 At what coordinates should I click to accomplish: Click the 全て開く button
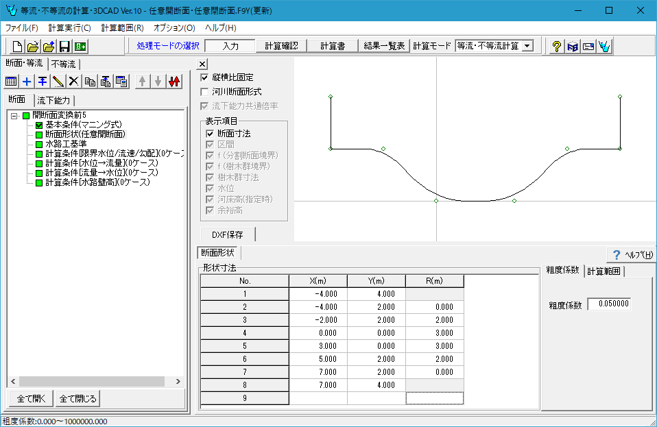pyautogui.click(x=31, y=398)
